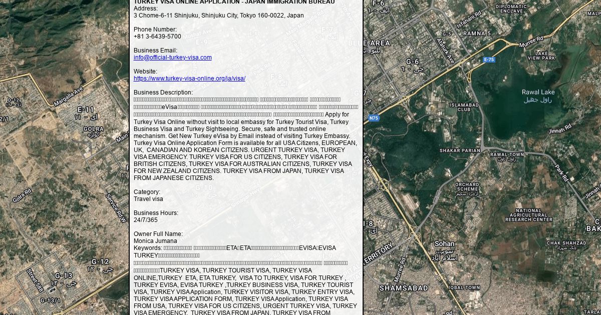601x315 pixels.
Task: Click the Lake View Park label
Action: click(541, 55)
